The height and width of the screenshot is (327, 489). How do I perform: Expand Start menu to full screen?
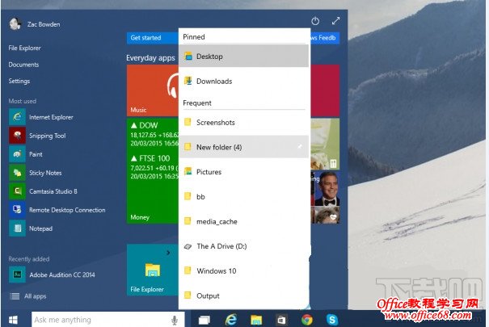pos(336,21)
